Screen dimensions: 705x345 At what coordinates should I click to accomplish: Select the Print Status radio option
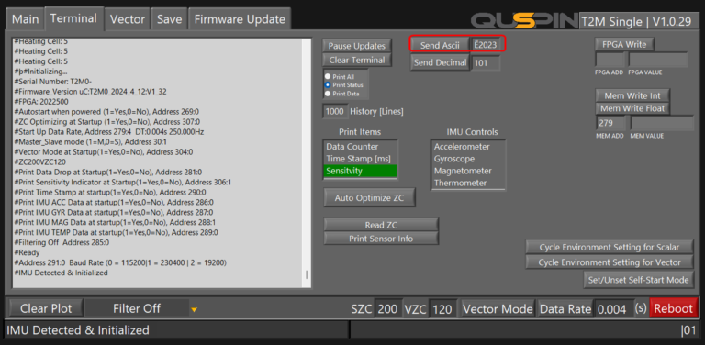[328, 85]
